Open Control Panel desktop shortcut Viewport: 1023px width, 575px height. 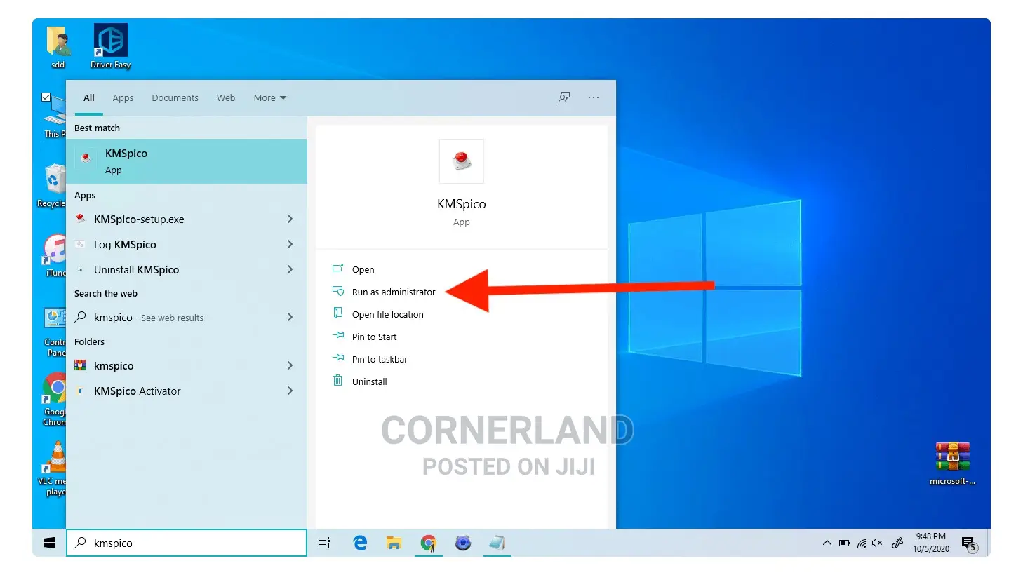point(54,332)
